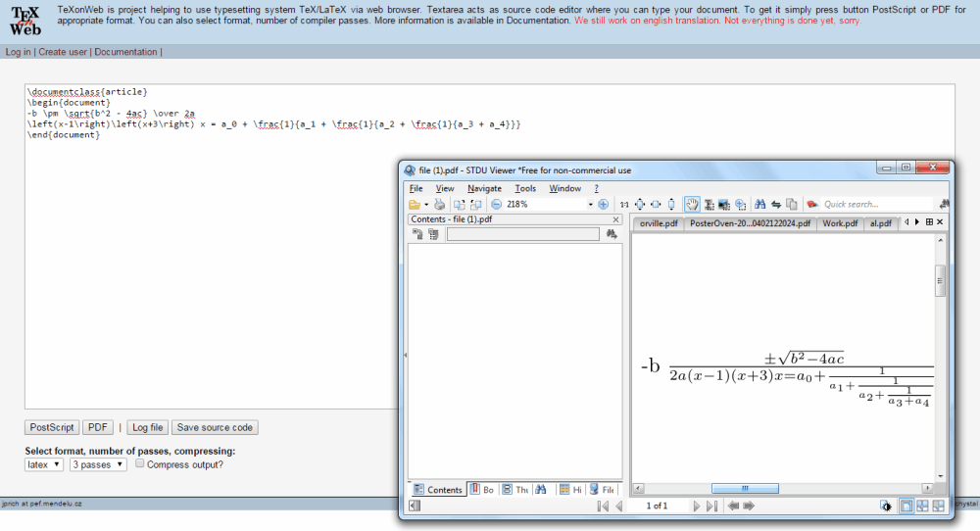Image resolution: width=980 pixels, height=531 pixels.
Task: Select the text selection tool
Action: [709, 205]
